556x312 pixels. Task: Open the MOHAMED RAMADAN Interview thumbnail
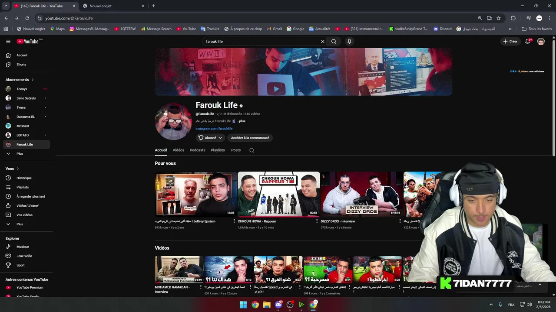179,269
